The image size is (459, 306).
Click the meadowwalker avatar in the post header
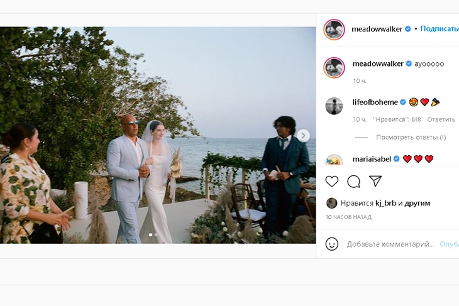coord(334,29)
